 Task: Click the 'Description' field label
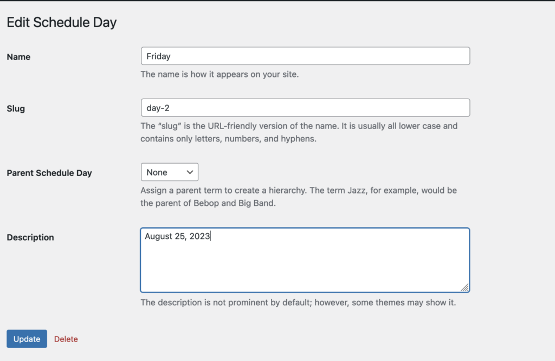pos(30,237)
